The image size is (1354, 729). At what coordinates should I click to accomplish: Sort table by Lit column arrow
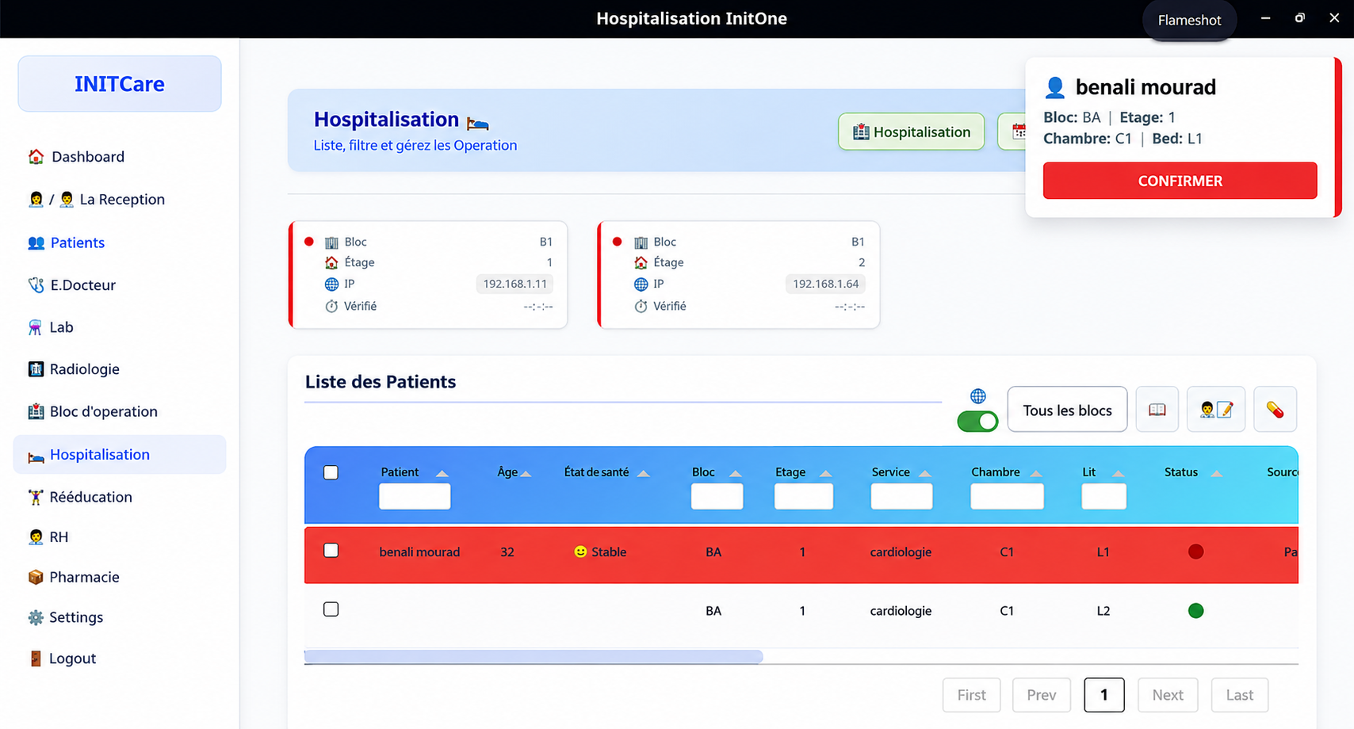1119,473
